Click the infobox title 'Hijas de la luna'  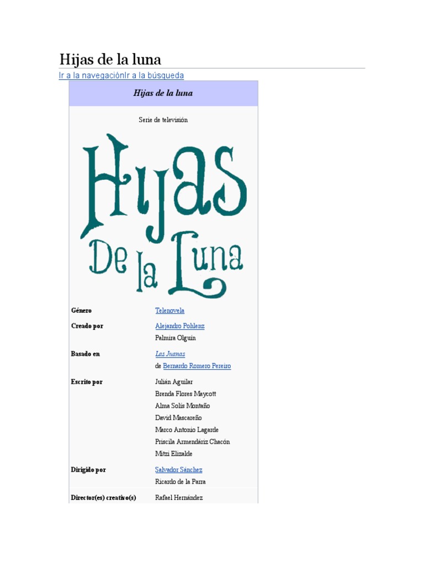click(x=163, y=93)
